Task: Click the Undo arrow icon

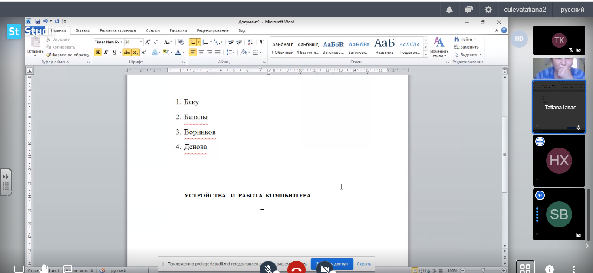Action: point(45,21)
